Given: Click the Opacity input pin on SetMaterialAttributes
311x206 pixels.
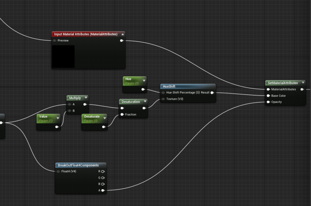Looking at the screenshot, I should point(268,102).
